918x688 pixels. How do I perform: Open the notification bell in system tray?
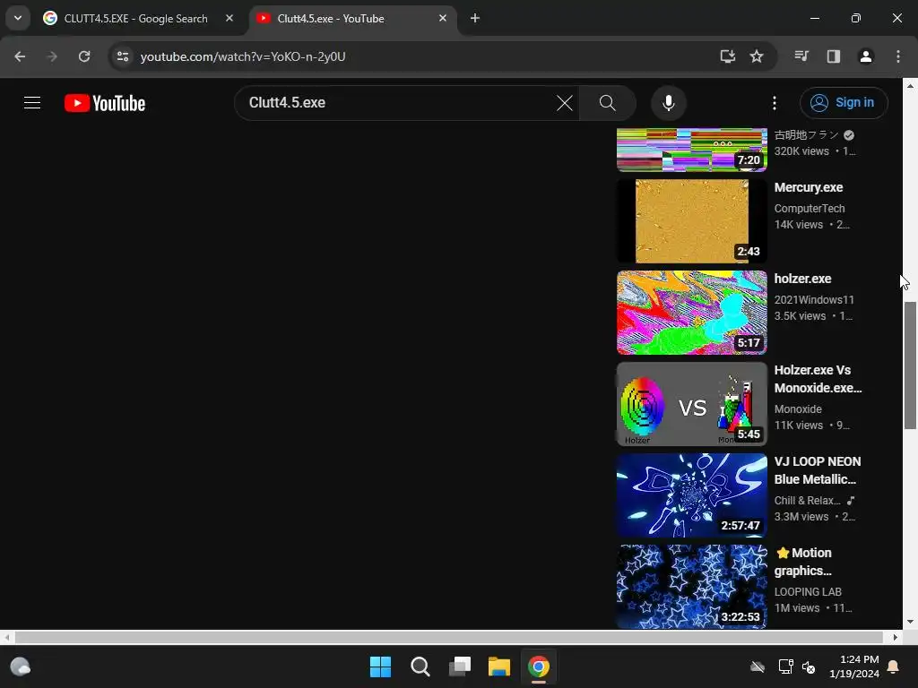tap(894, 666)
